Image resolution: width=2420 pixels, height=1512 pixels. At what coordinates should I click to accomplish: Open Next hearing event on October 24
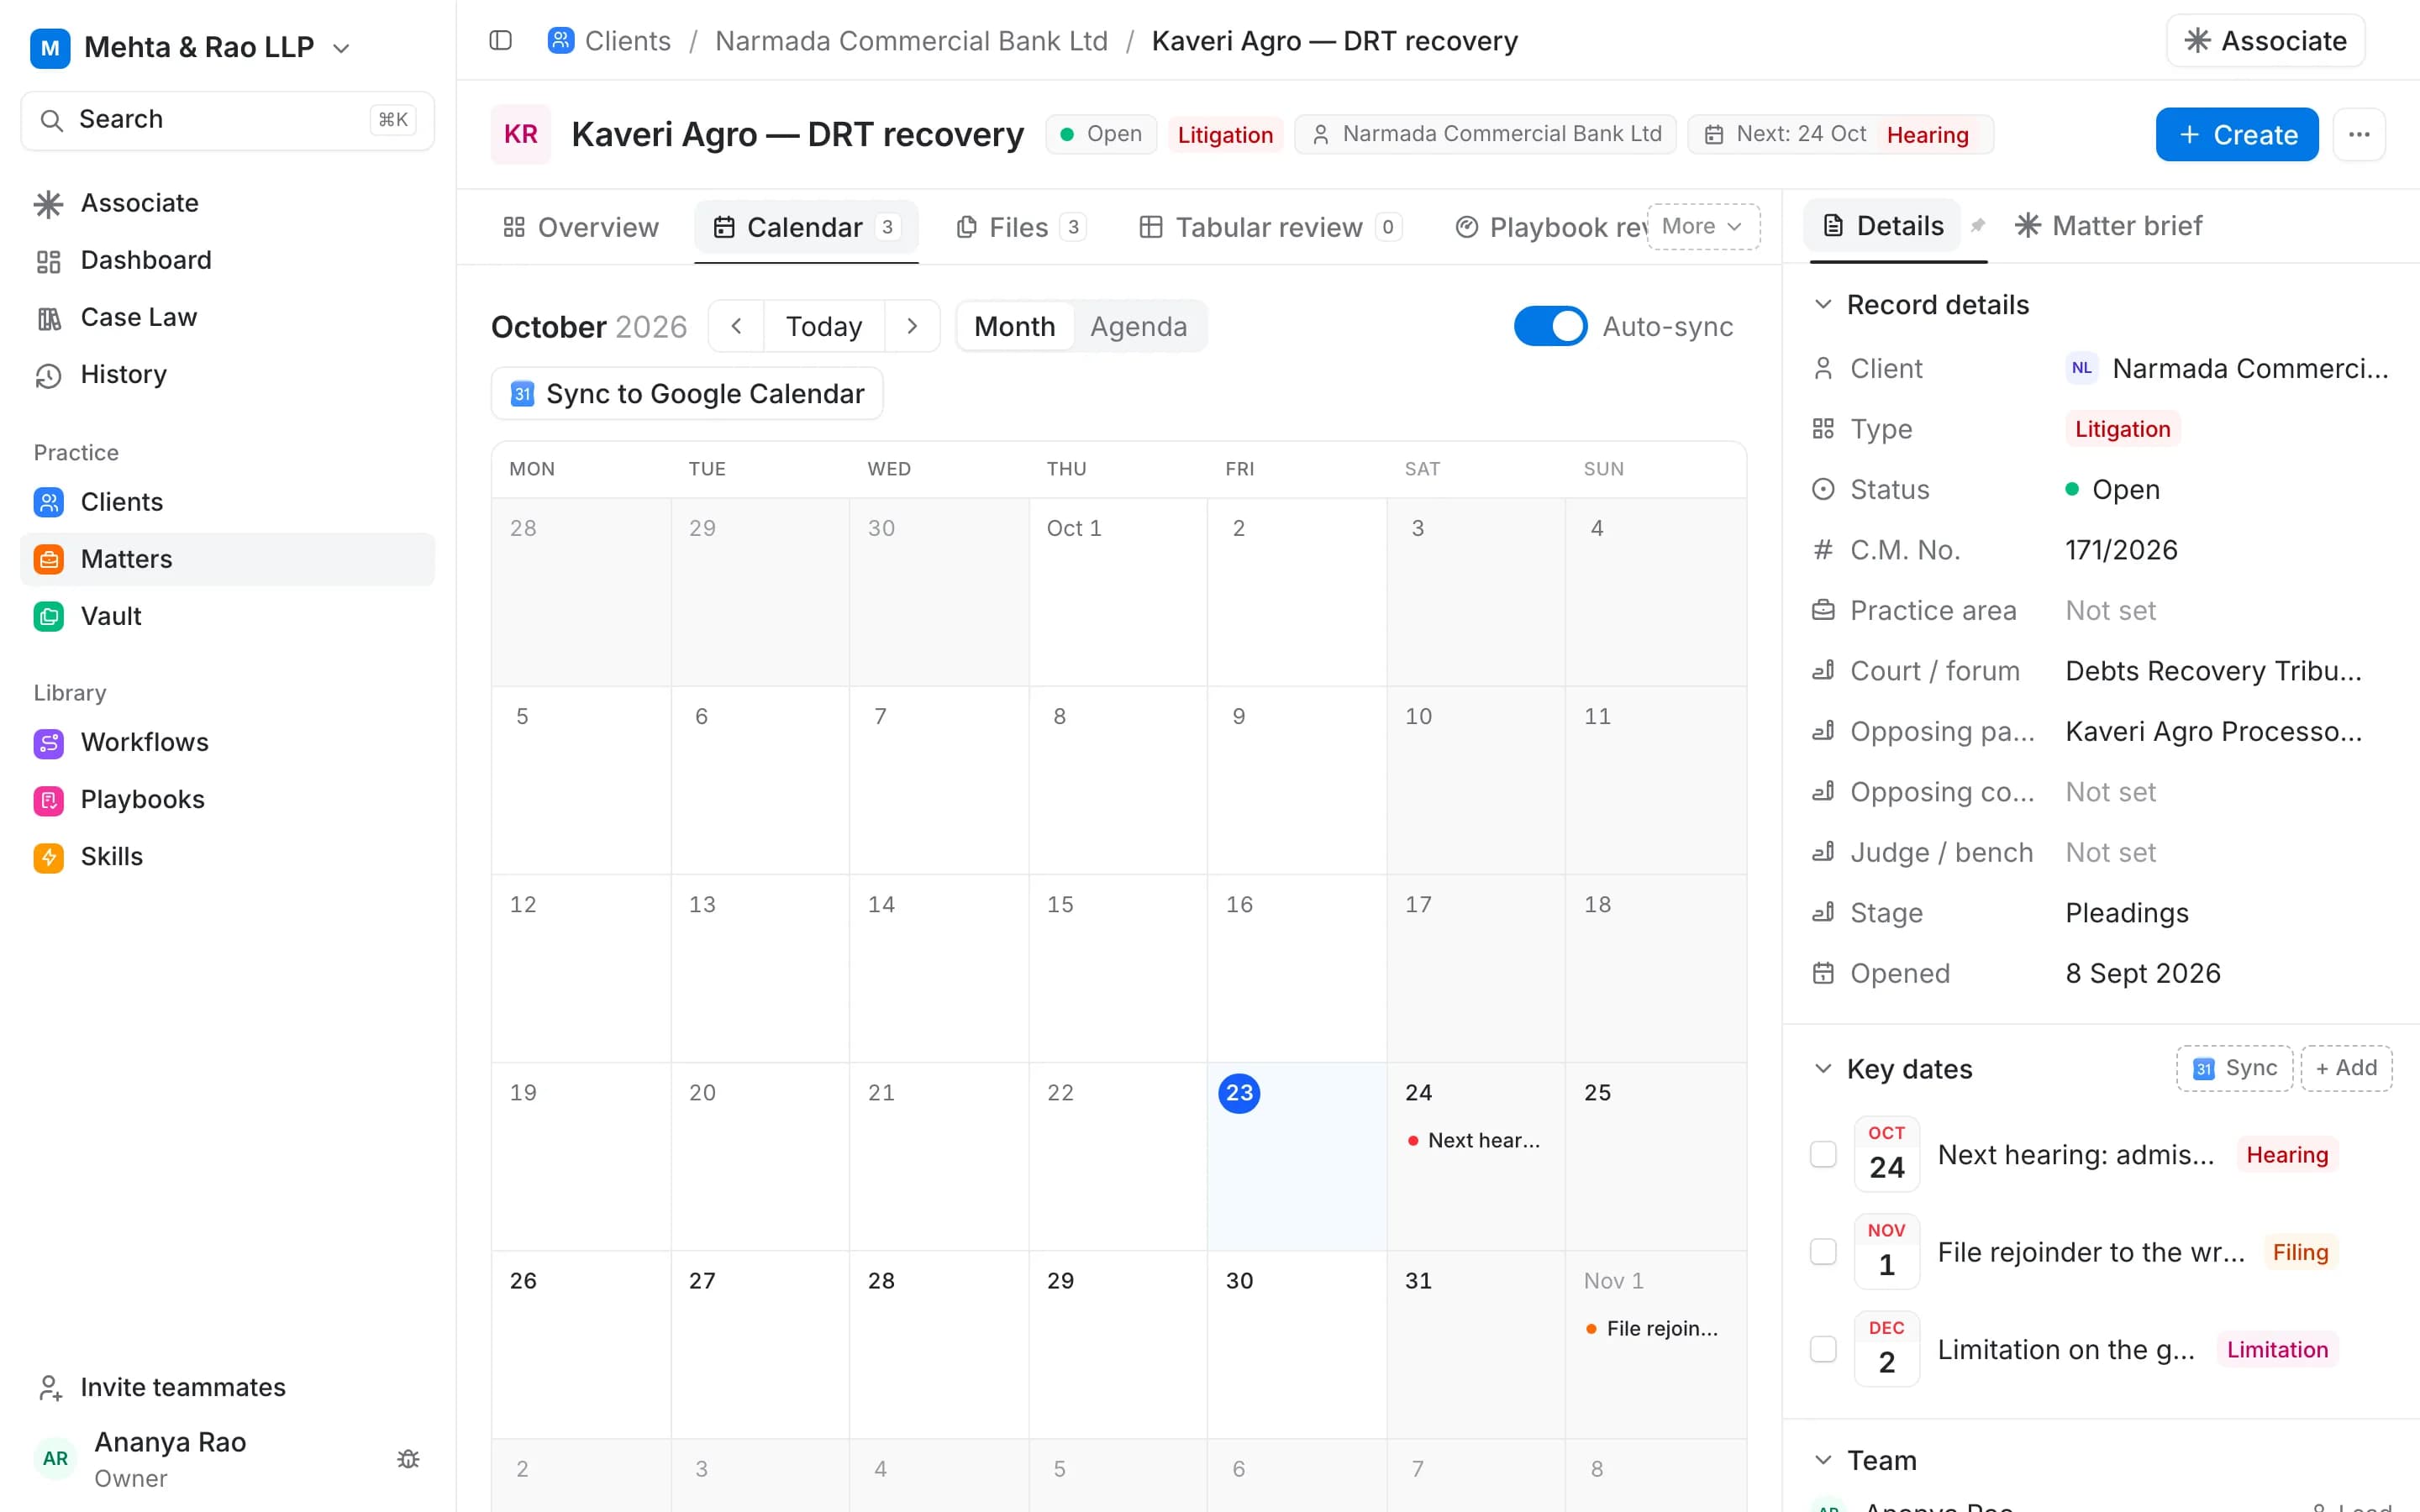click(x=1474, y=1140)
